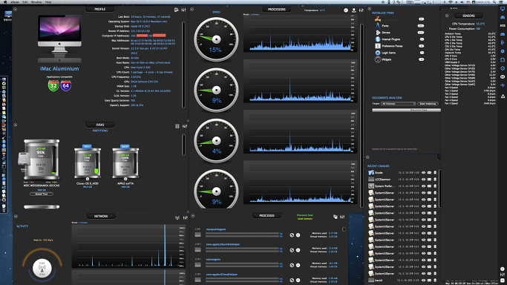Delete the Xcode crash report with trash icon
This screenshot has width=507, height=285.
(x=435, y=172)
